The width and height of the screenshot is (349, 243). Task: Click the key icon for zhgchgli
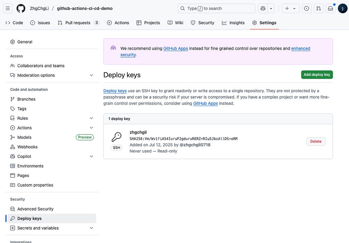117,137
